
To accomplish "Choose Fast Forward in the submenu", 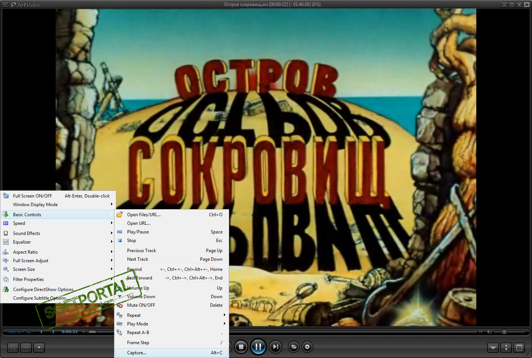I will (x=172, y=278).
